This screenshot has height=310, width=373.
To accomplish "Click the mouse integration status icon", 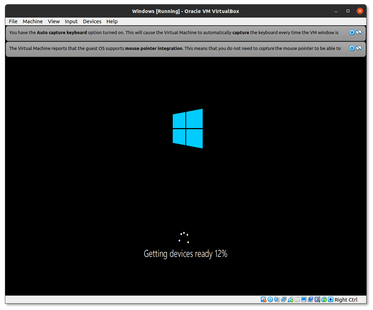I will click(324, 299).
